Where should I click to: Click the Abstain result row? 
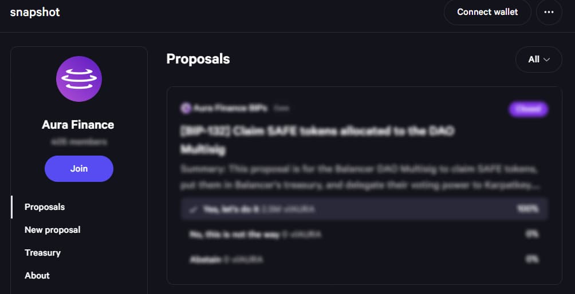[364, 260]
